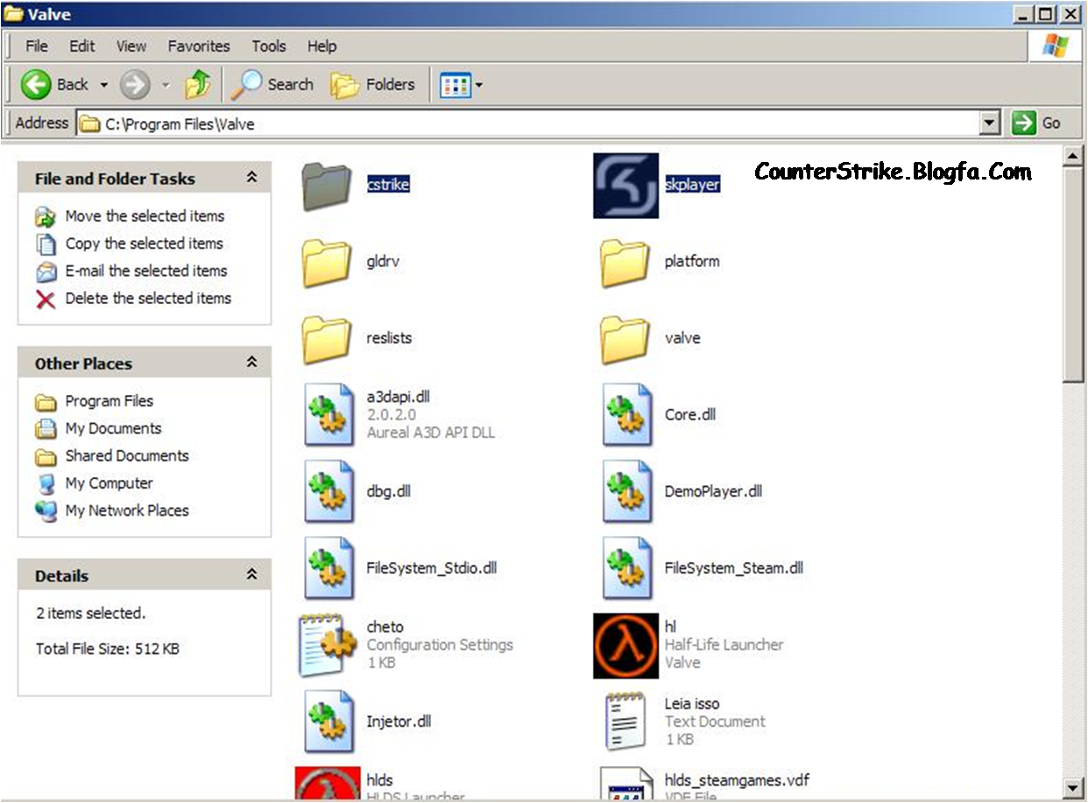Select the dbg.dll file icon
Viewport: 1088px width, 803px height.
coord(329,491)
